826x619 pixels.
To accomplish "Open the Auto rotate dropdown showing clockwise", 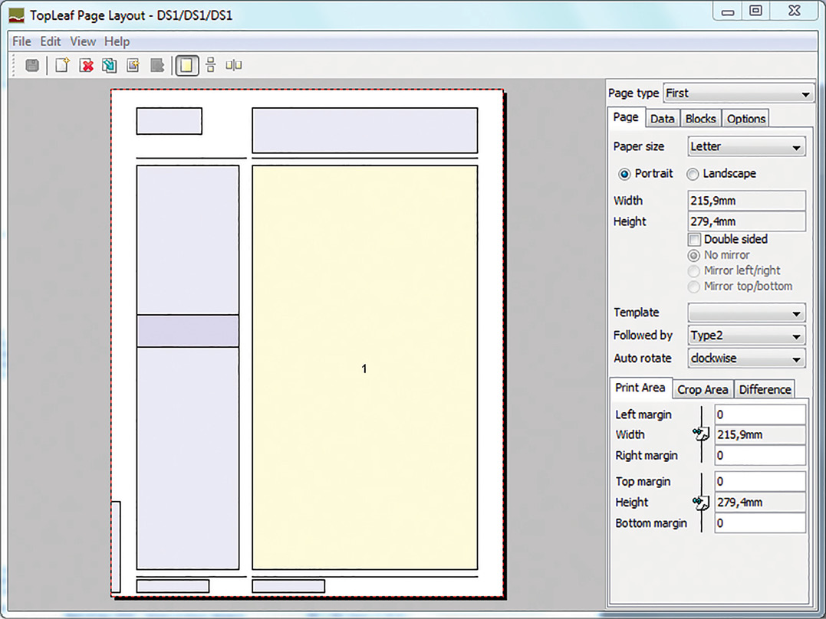I will click(x=746, y=359).
